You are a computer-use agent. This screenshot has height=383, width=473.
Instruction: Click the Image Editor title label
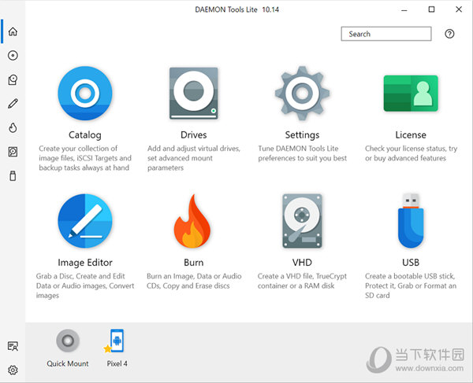coord(85,263)
